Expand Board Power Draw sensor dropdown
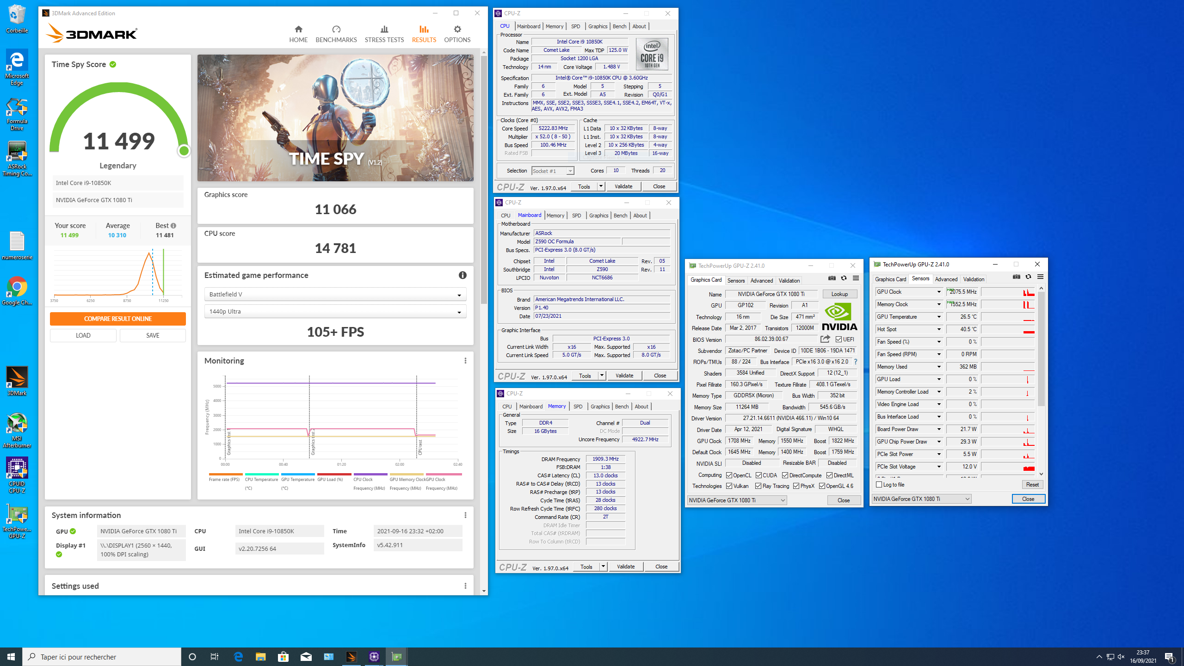Viewport: 1184px width, 666px height. [x=939, y=429]
